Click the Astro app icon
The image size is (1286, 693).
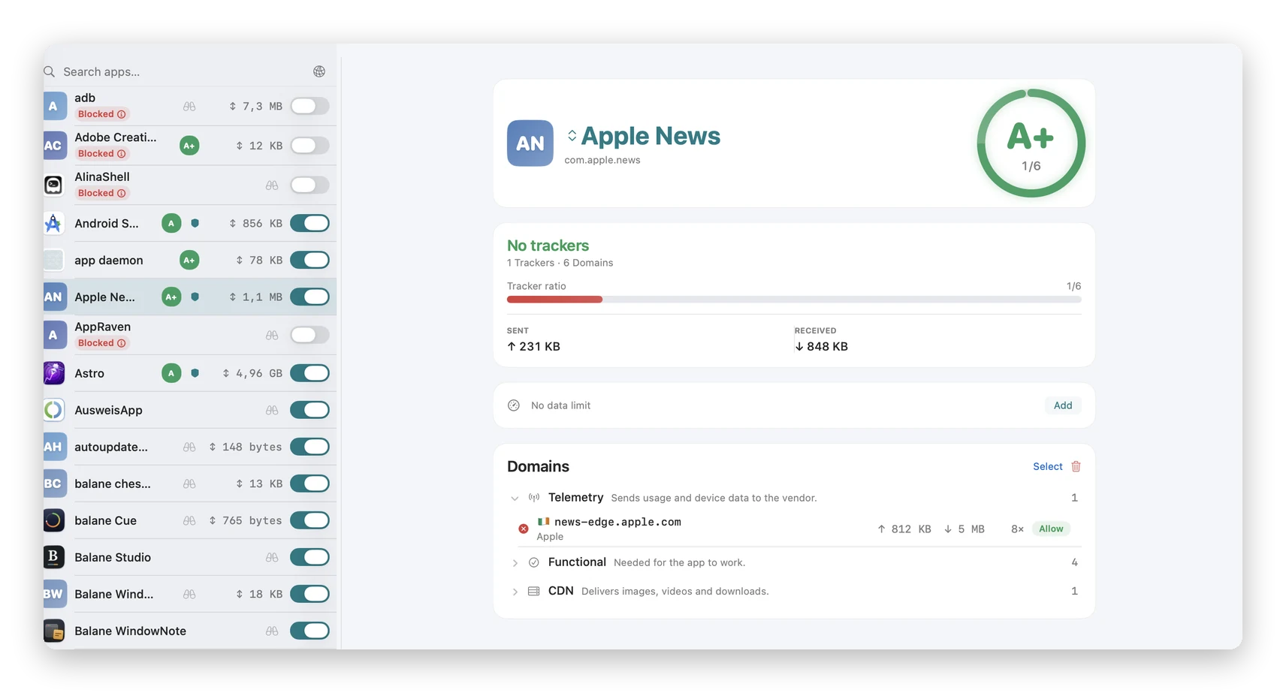(x=54, y=373)
